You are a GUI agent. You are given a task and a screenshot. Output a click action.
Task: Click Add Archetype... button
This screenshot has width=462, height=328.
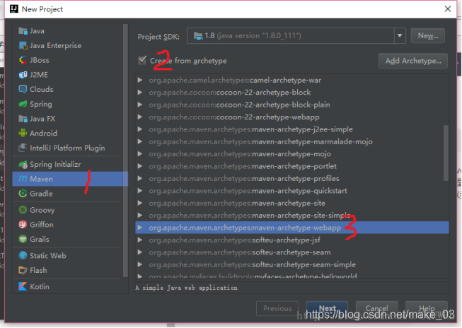click(413, 61)
